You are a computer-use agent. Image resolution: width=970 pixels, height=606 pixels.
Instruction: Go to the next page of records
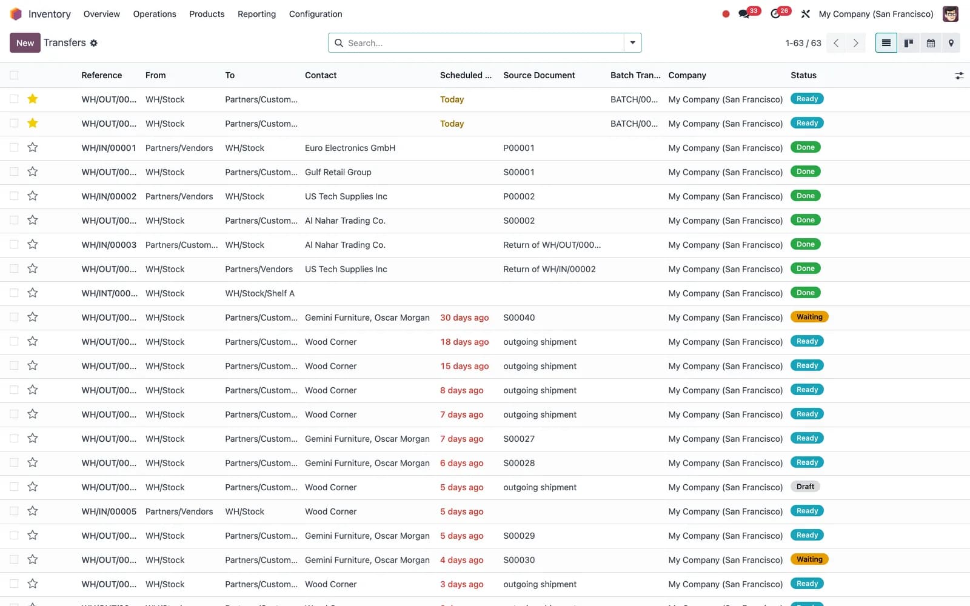point(855,43)
